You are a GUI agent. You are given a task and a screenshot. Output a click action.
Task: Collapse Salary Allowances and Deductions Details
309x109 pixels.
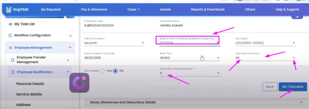tap(301, 102)
